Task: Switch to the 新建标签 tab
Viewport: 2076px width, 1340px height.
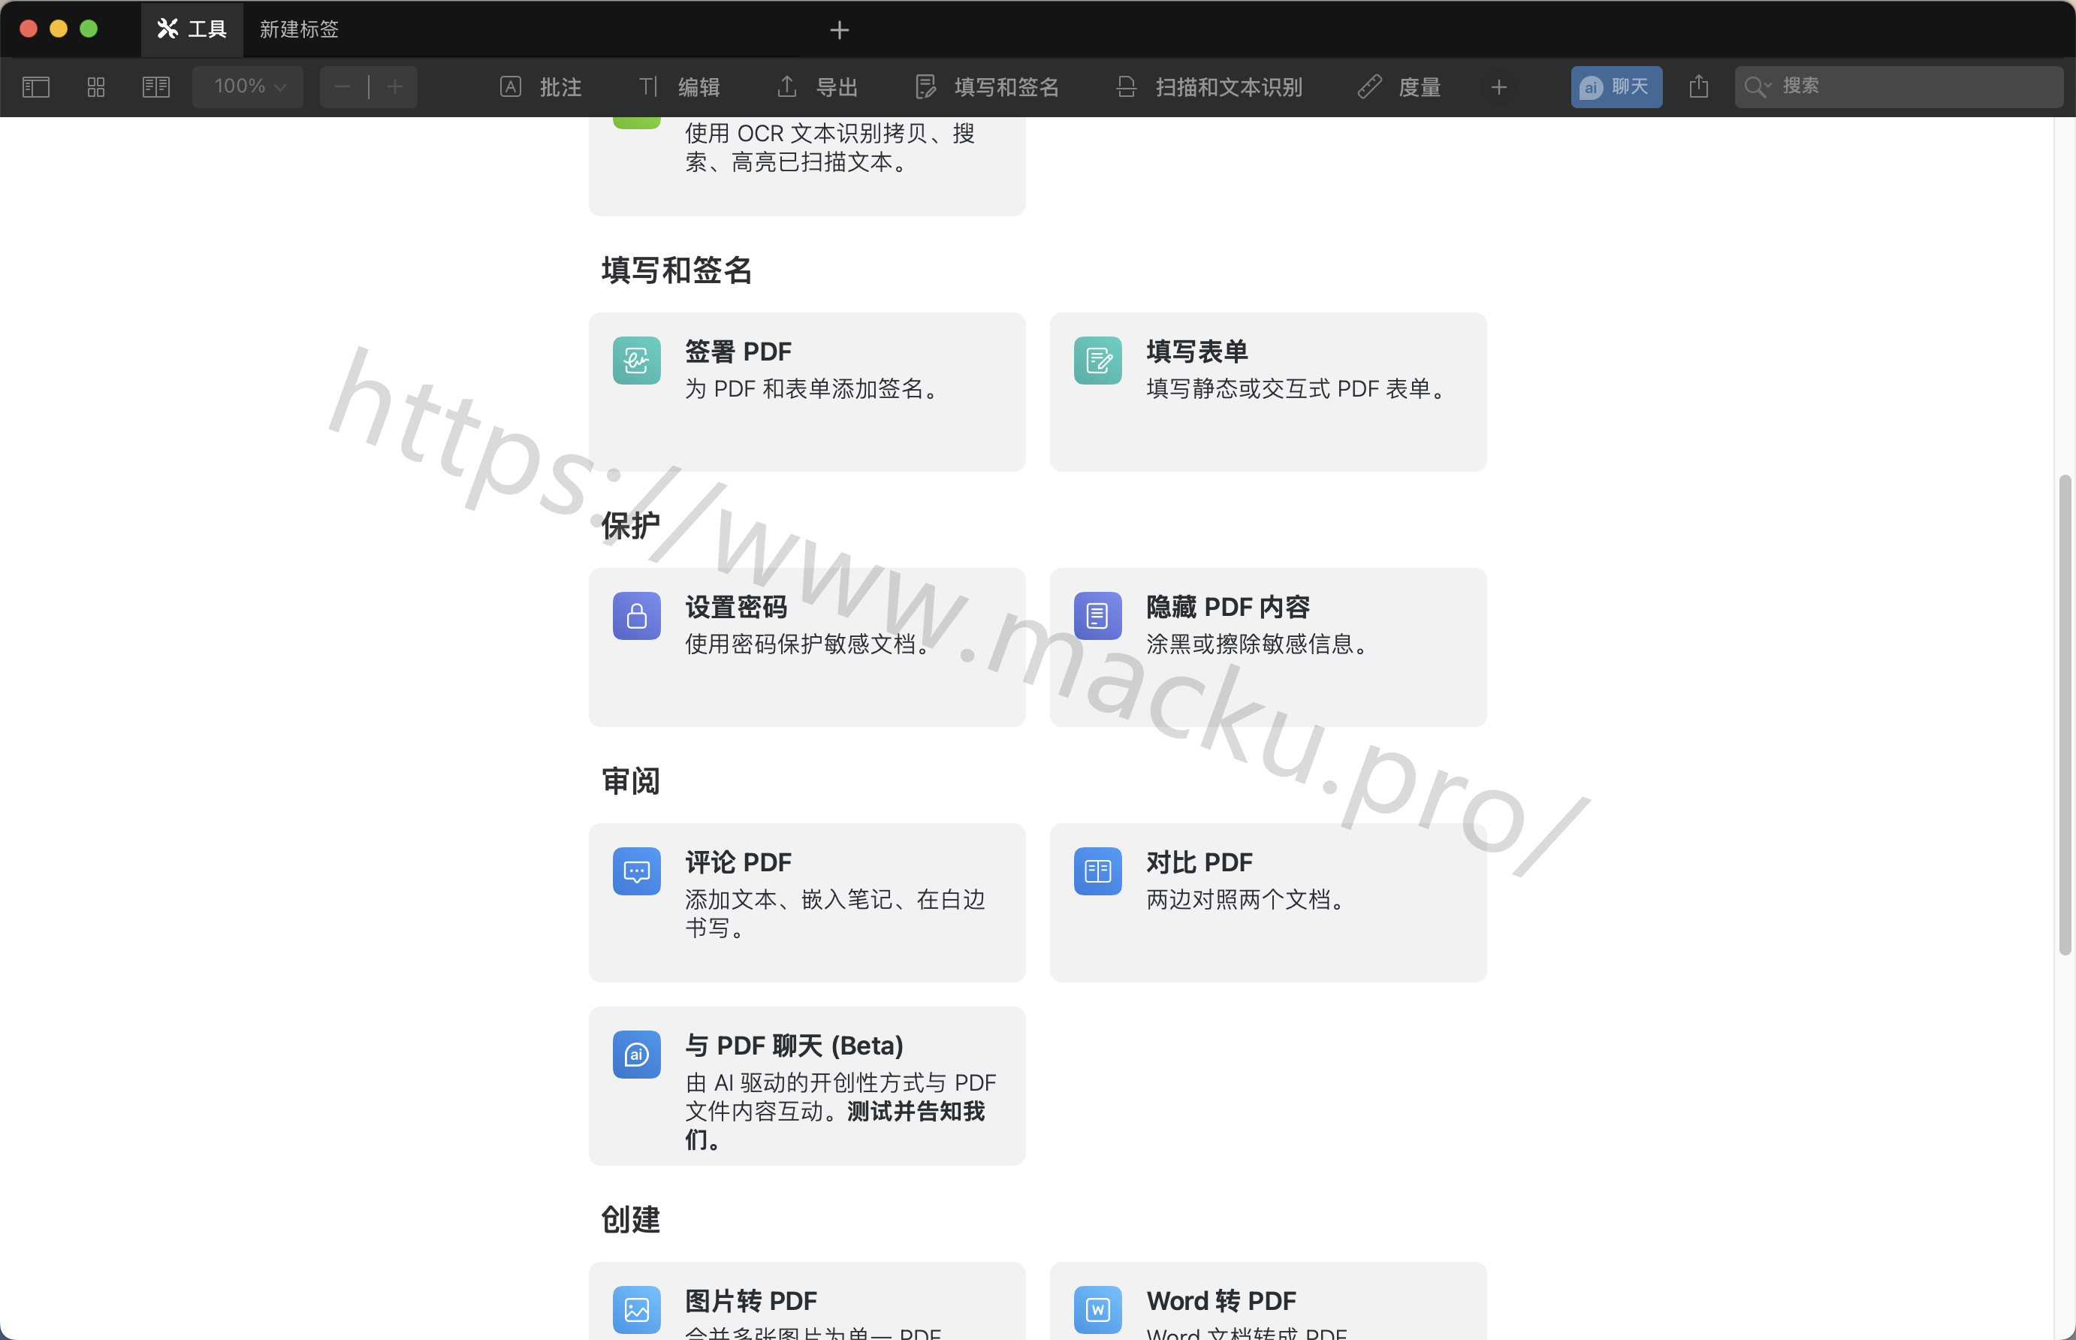Action: [x=298, y=29]
